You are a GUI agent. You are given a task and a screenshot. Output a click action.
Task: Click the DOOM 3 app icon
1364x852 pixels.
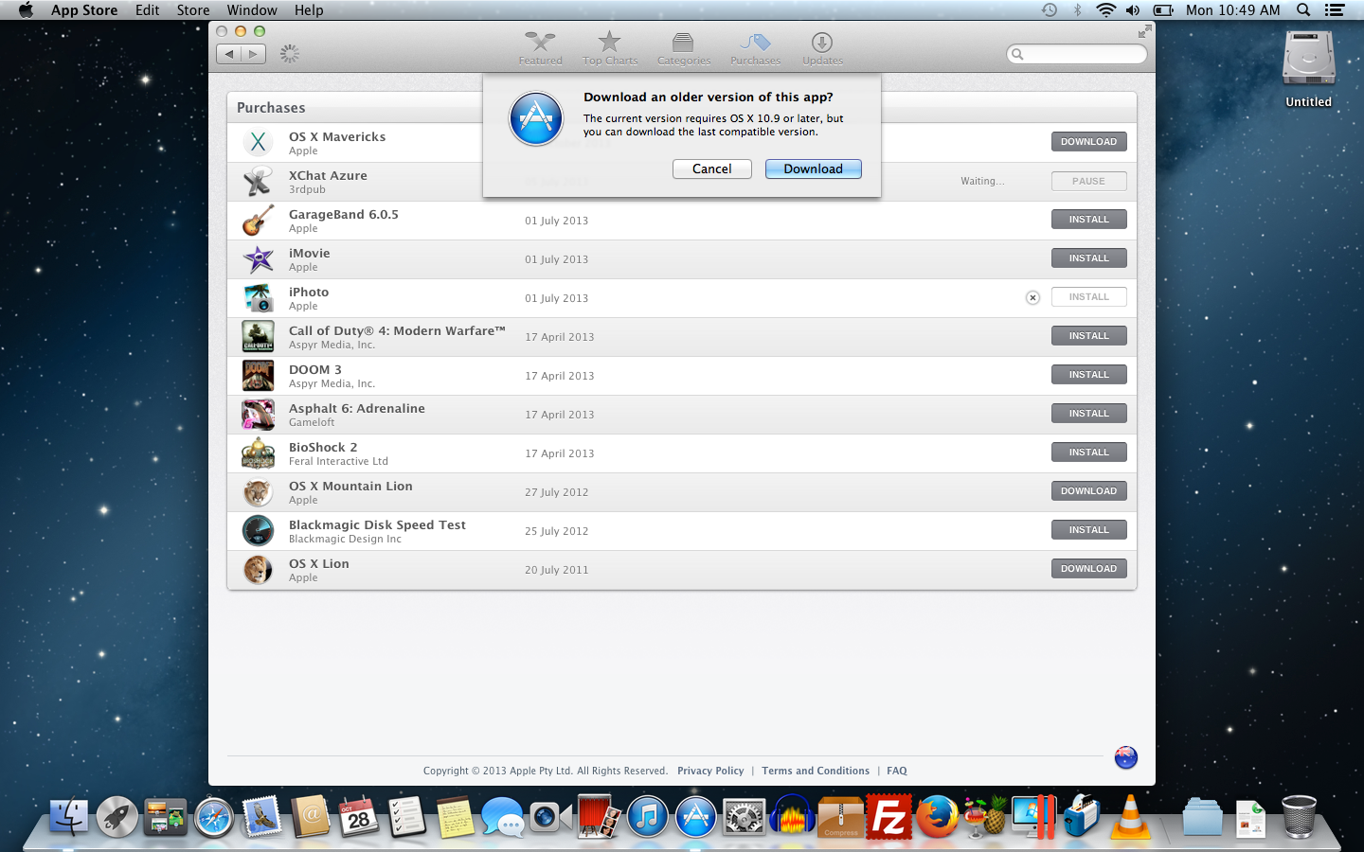[258, 375]
